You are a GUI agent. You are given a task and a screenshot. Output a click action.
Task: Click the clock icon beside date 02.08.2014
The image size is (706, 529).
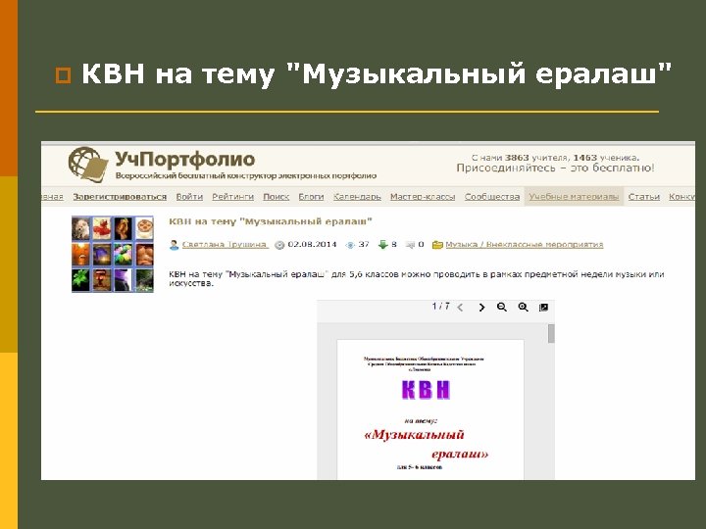(279, 245)
